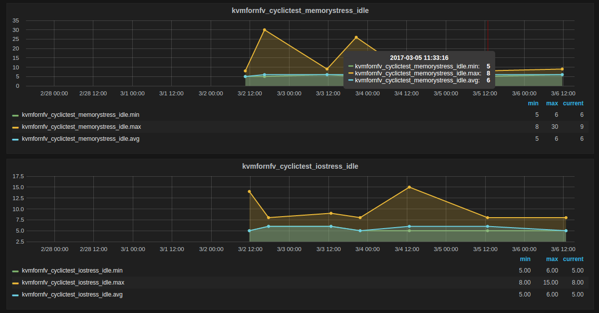Click cyan color swatch of memorystress_idle.avg
The image size is (599, 313).
coord(15,139)
